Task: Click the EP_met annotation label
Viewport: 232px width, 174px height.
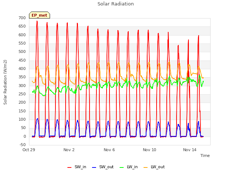Action: pyautogui.click(x=40, y=15)
